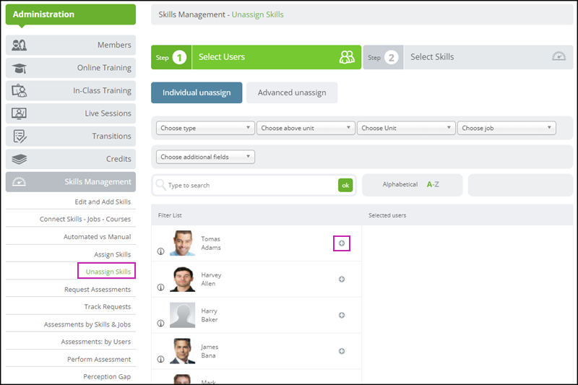Open Assessments by Skills & Jobs link
The width and height of the screenshot is (578, 385).
click(87, 324)
